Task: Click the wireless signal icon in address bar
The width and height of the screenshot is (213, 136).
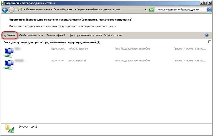Action: [20, 9]
